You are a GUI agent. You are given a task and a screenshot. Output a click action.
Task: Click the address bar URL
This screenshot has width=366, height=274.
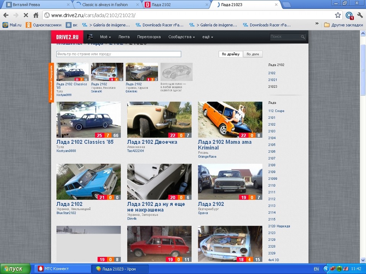tap(93, 15)
